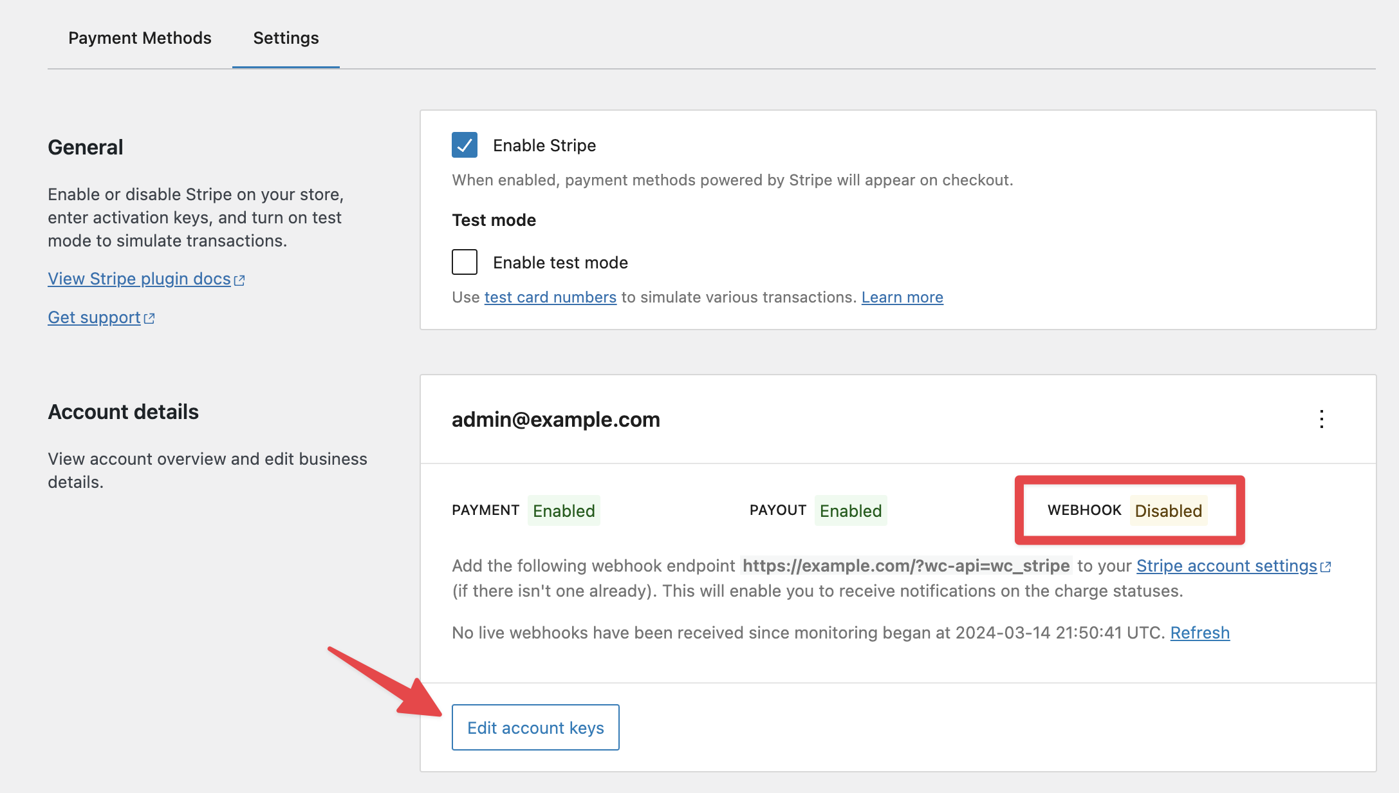
Task: Refresh the live webhook monitoring status
Action: 1200,633
